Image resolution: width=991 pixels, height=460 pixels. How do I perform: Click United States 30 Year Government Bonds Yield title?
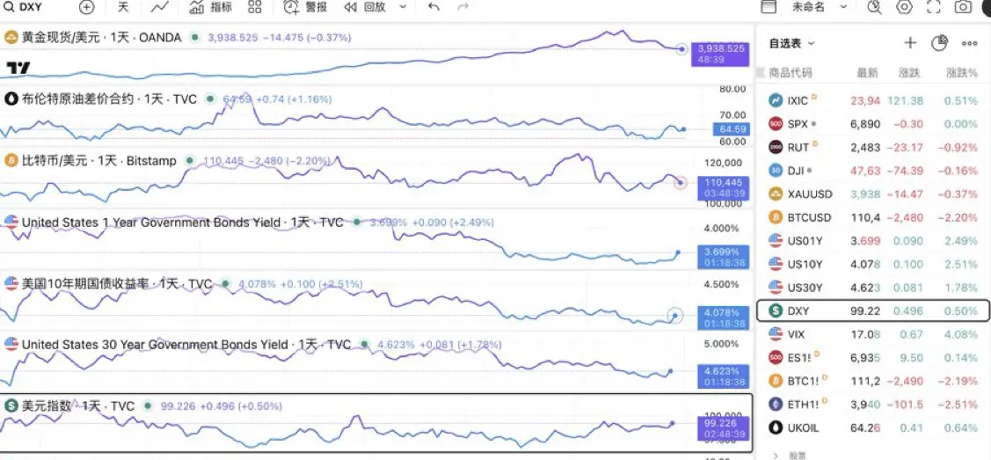click(x=186, y=345)
